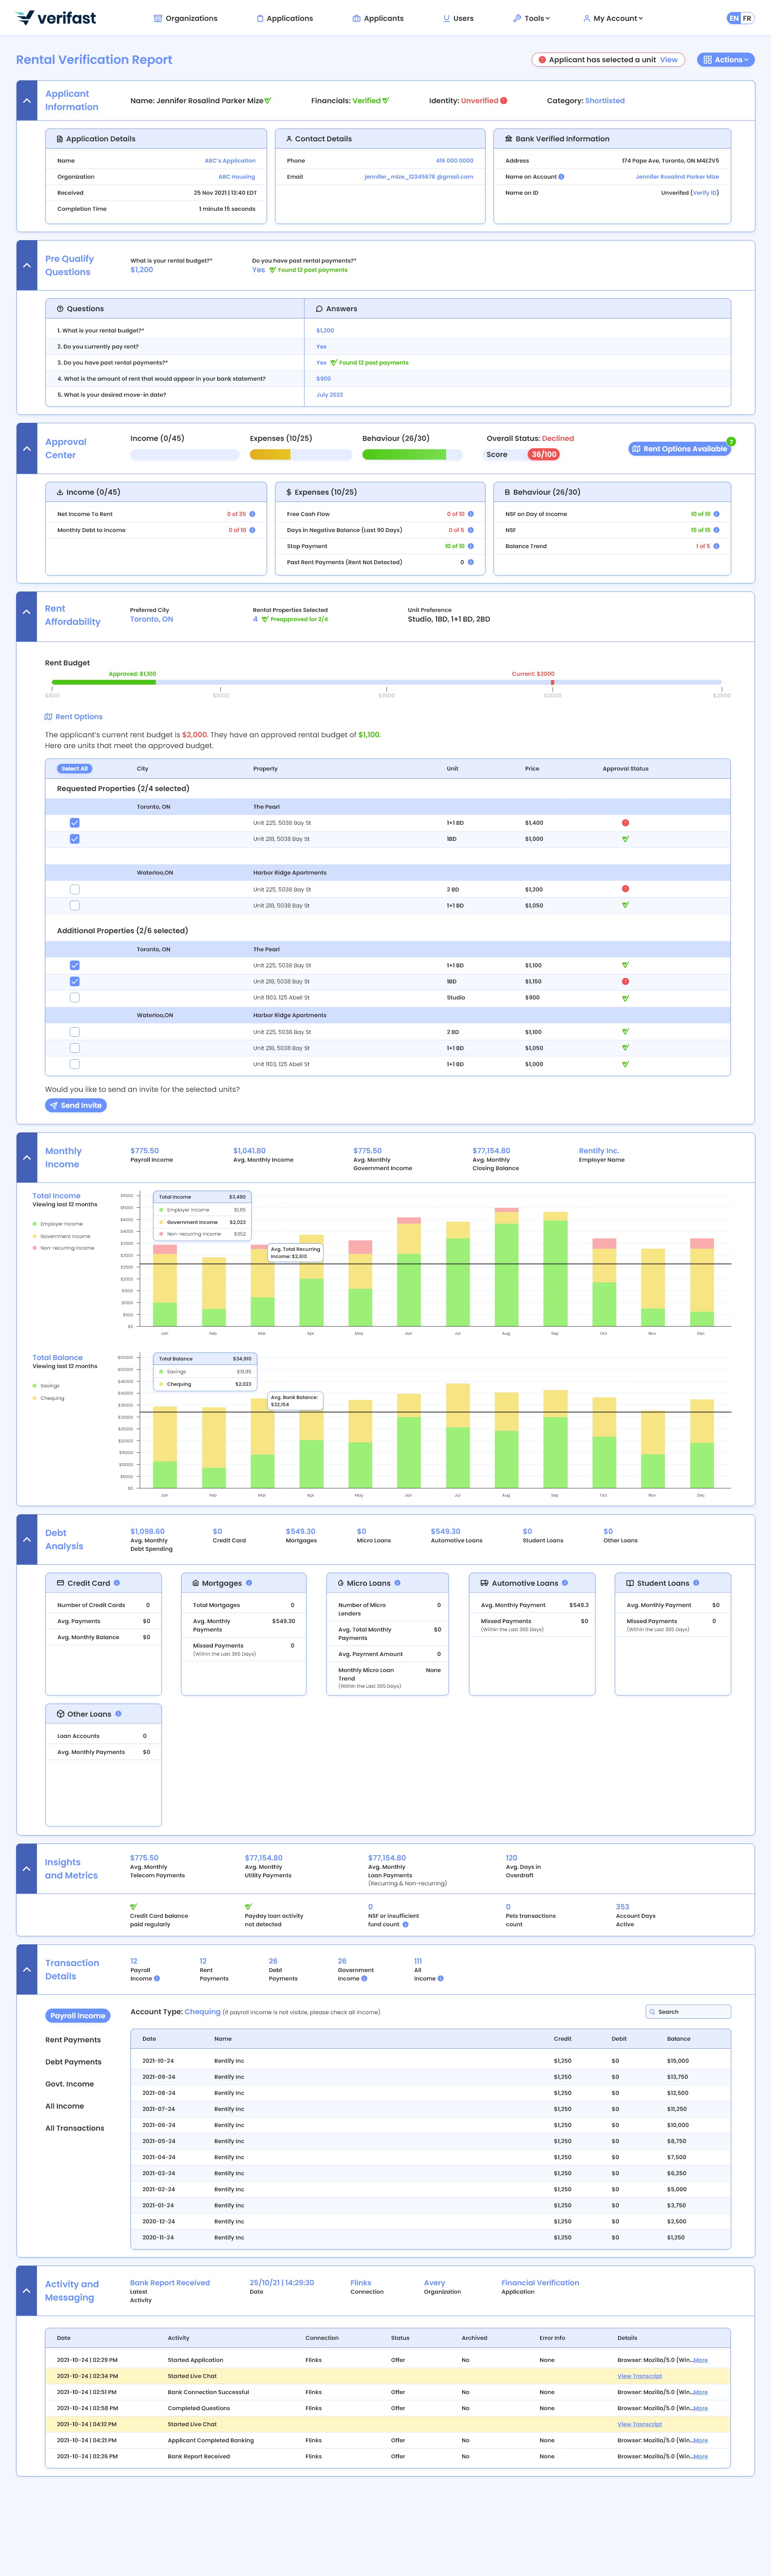This screenshot has height=2576, width=771.
Task: Click info icon for Free Cash Flow
Action: [471, 514]
